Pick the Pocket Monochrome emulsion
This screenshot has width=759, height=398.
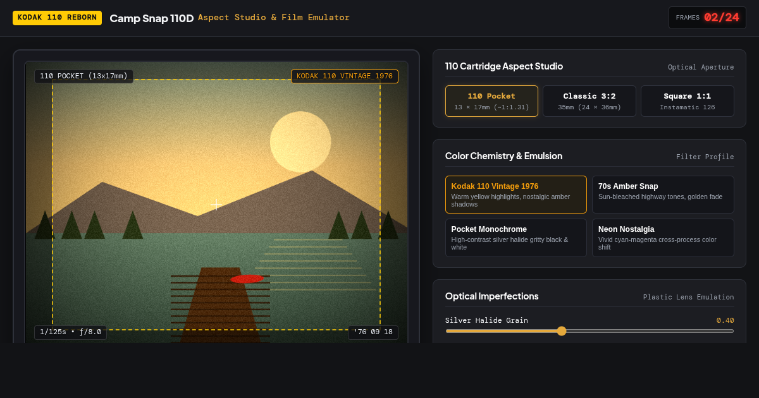pyautogui.click(x=516, y=238)
